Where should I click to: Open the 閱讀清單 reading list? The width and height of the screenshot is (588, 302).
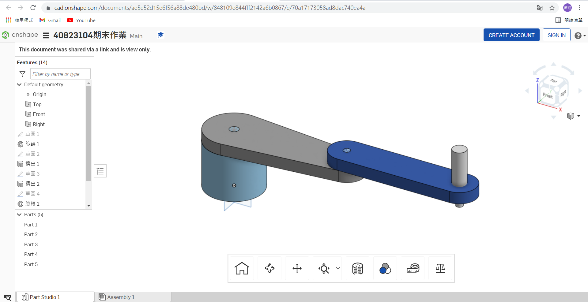click(569, 20)
